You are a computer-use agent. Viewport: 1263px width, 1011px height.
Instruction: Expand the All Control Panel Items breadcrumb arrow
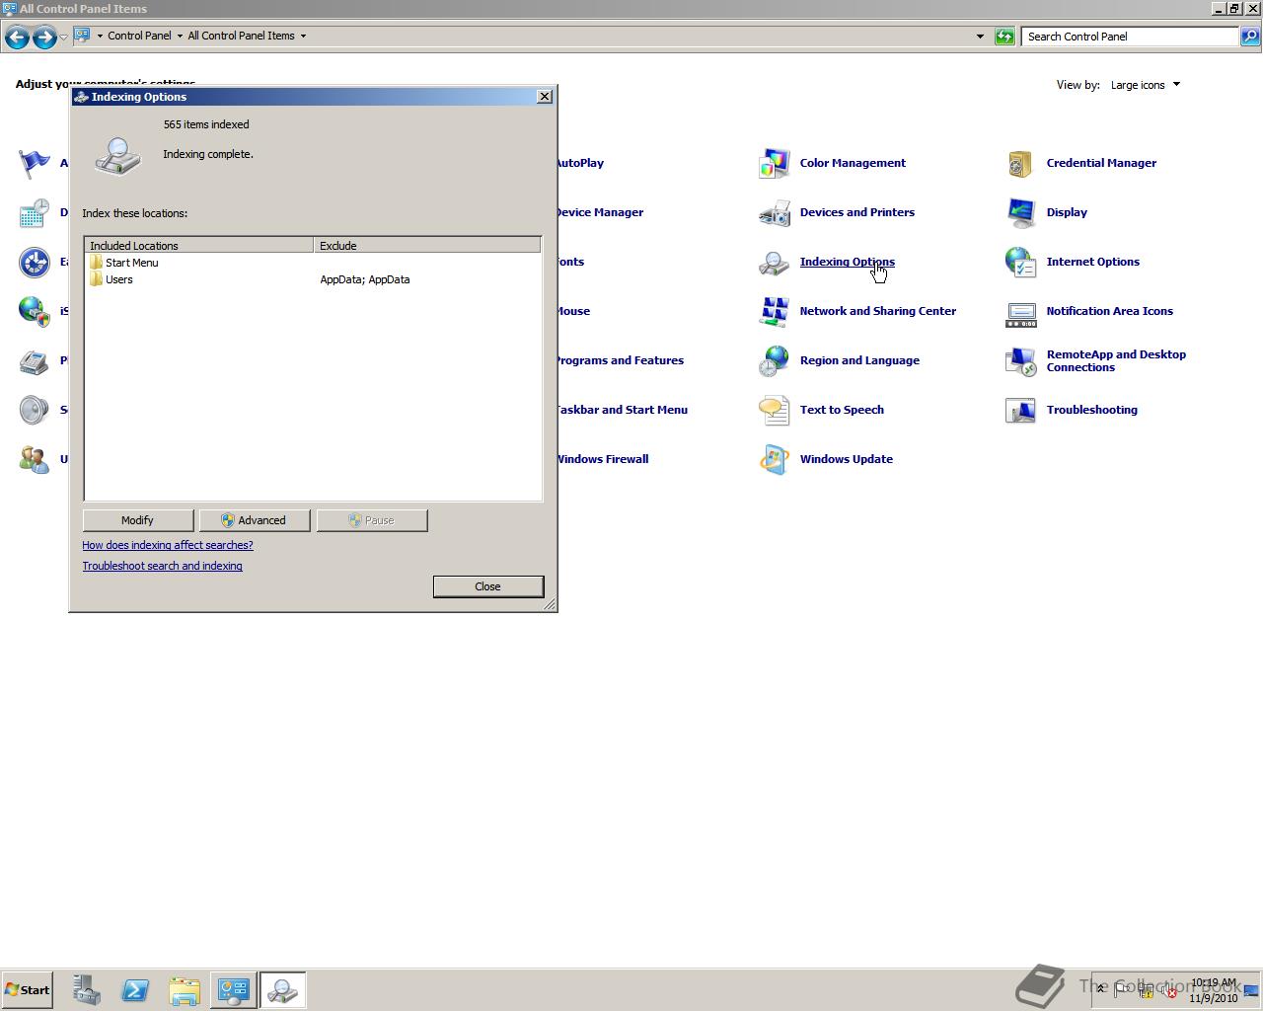point(303,36)
